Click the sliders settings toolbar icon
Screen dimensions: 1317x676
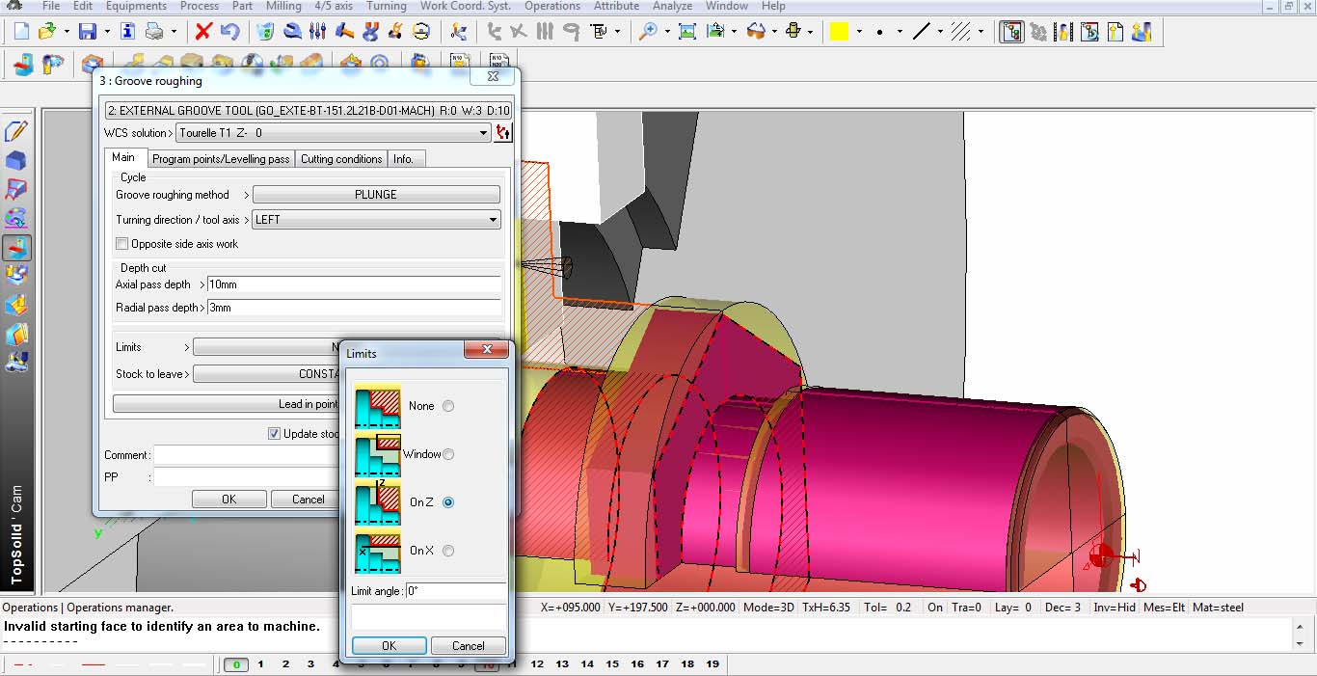318,32
